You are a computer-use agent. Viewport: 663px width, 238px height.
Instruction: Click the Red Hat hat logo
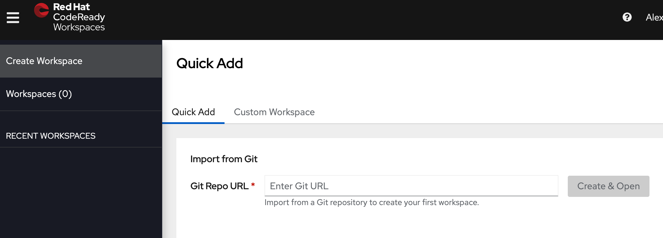[x=41, y=10]
